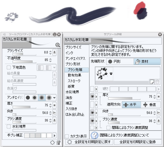Enable the 下地混色 checkbox
This screenshot has height=147, width=164.
9,67
